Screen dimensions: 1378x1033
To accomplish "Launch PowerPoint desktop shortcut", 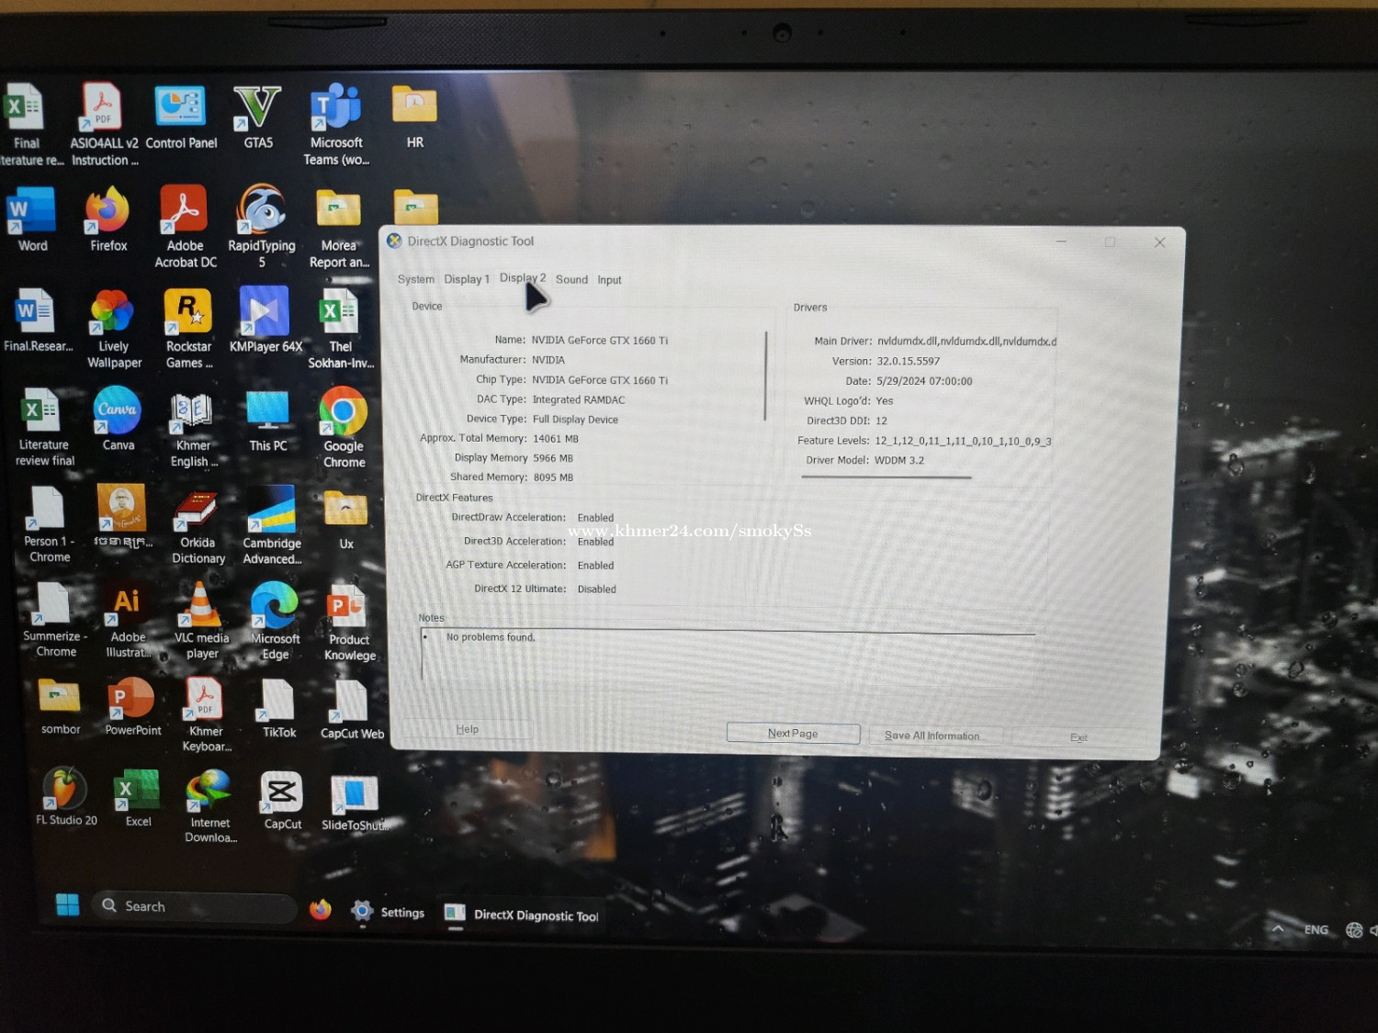I will pos(132,707).
